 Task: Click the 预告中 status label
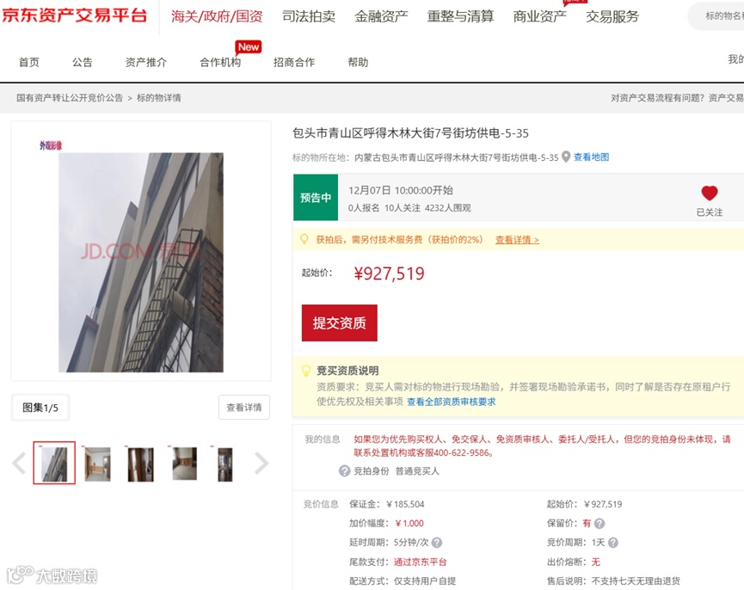(316, 197)
